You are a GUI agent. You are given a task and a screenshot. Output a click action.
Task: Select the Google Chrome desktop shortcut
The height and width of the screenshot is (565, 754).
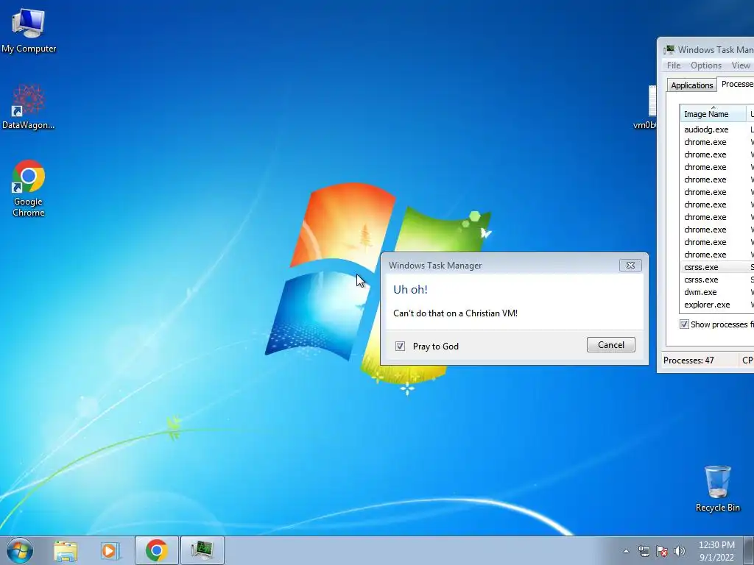(29, 188)
